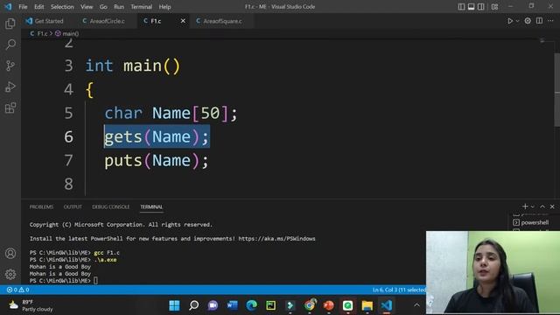Open the Manage gear in activity bar
Image resolution: width=560 pixels, height=315 pixels.
tap(10, 274)
